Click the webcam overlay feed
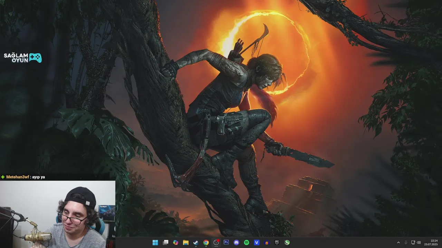The width and height of the screenshot is (442, 248). tap(58, 214)
